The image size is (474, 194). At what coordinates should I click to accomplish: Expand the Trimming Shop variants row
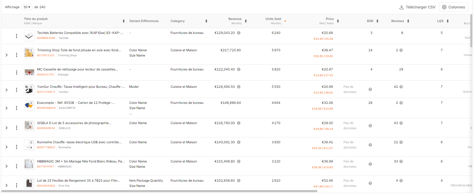pyautogui.click(x=7, y=55)
